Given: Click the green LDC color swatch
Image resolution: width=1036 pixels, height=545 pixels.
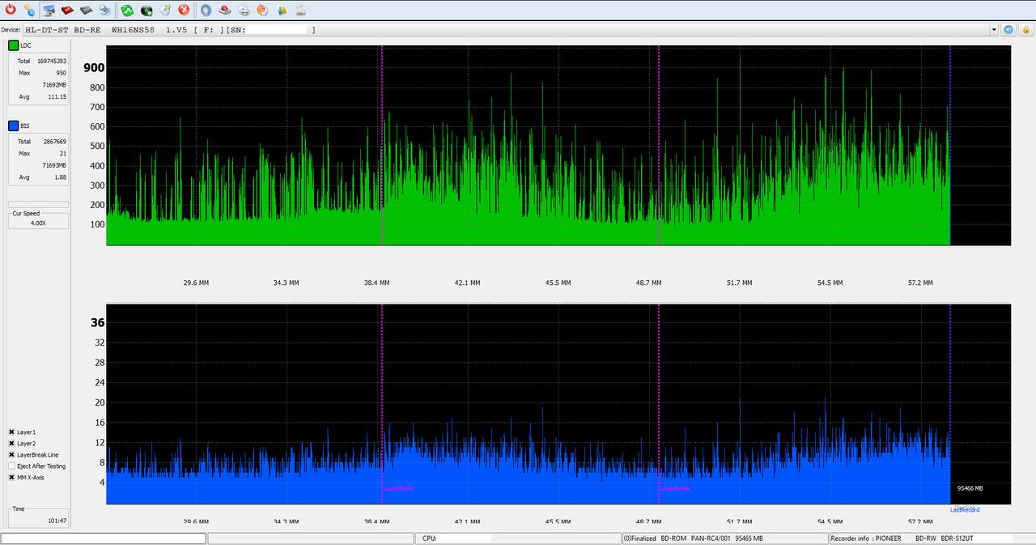Looking at the screenshot, I should pyautogui.click(x=13, y=45).
